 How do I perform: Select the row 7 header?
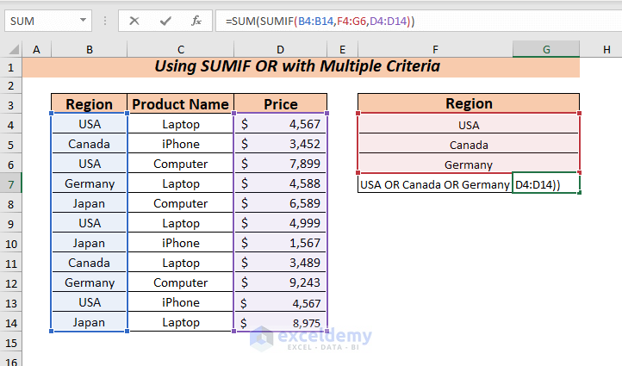pyautogui.click(x=11, y=183)
